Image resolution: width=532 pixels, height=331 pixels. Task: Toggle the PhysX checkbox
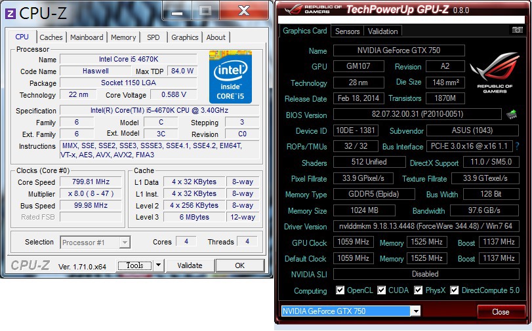coord(419,290)
